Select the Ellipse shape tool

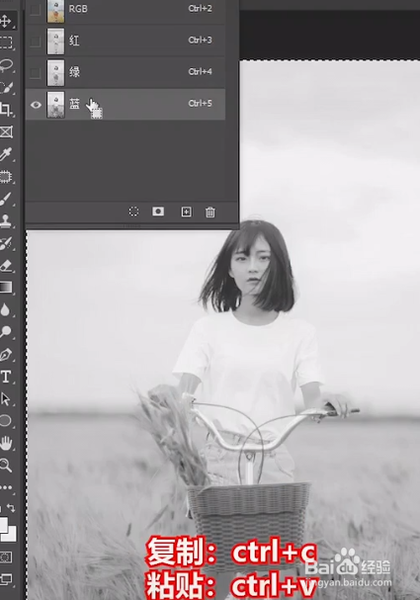[x=5, y=421]
